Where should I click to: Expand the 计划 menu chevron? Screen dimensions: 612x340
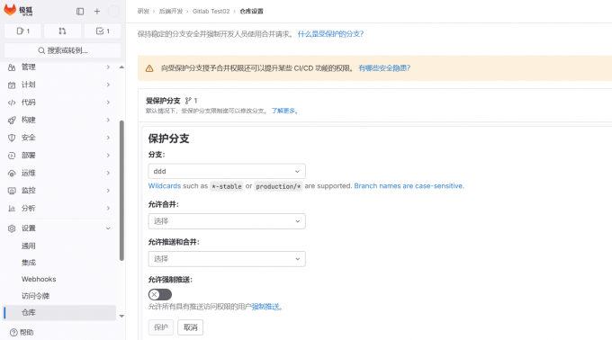108,85
